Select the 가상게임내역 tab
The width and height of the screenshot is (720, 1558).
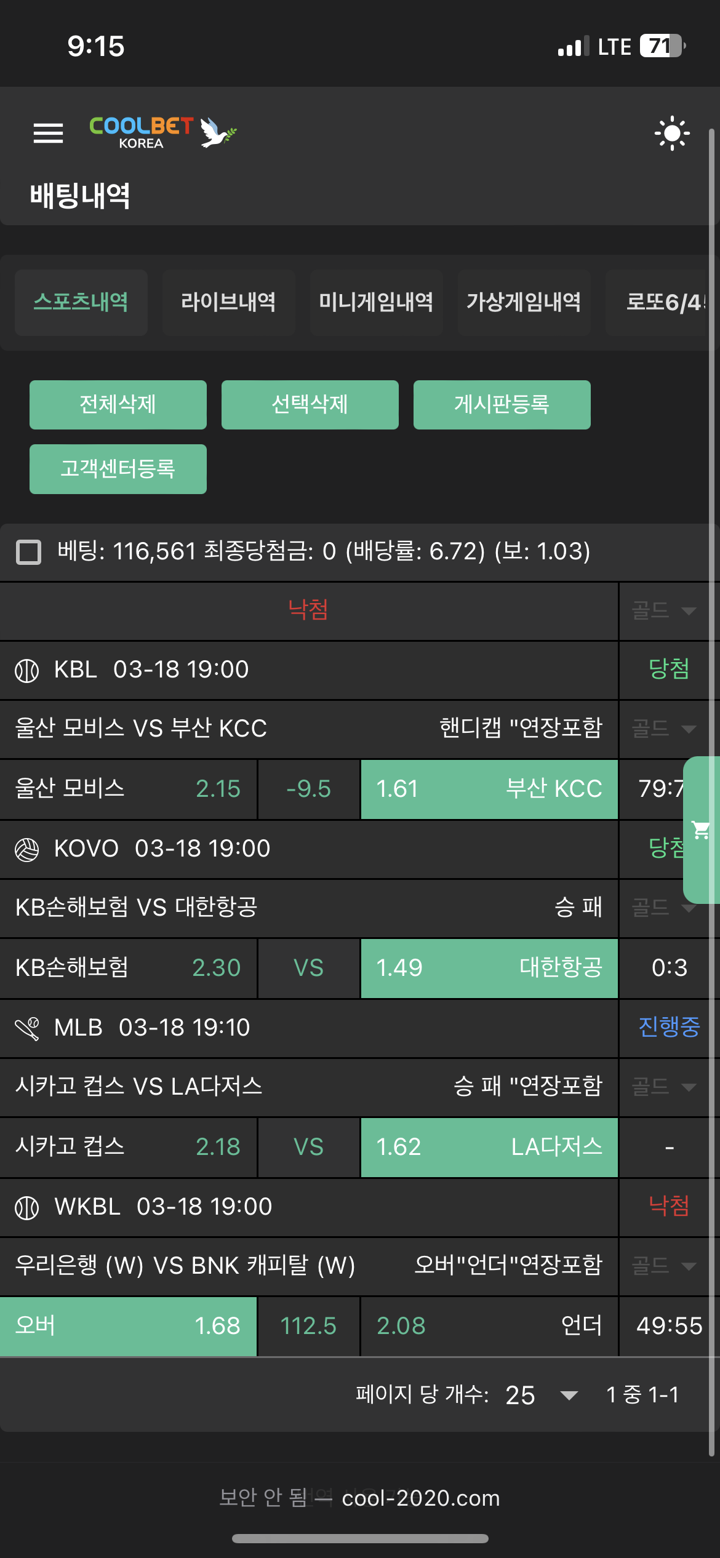(x=524, y=302)
